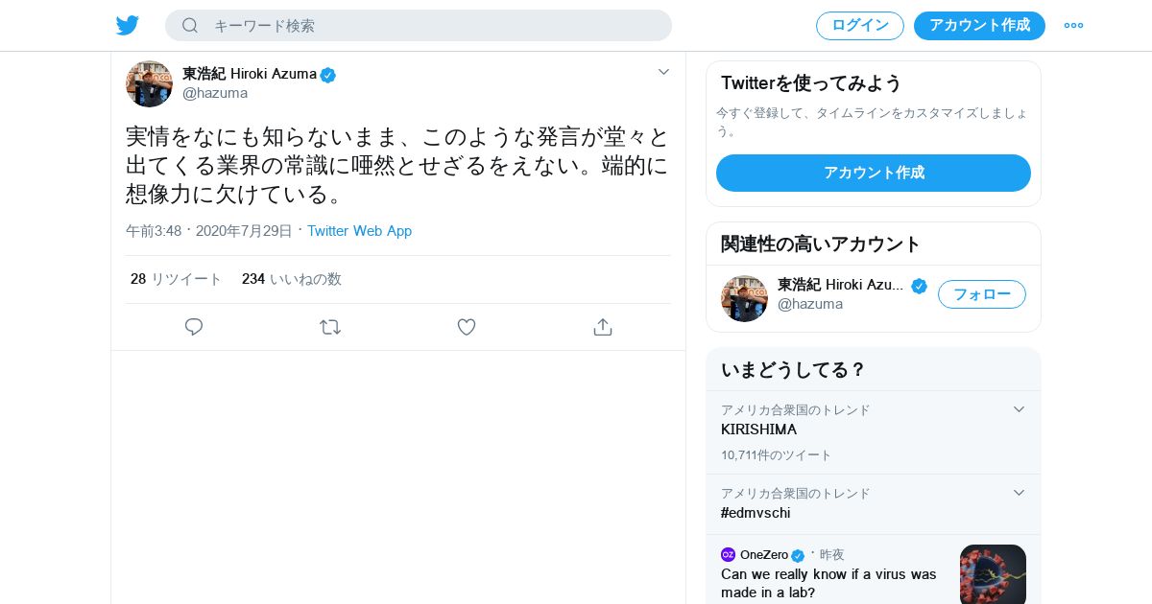Open the three-dot more menu
This screenshot has width=1152, height=604.
pos(1073,26)
